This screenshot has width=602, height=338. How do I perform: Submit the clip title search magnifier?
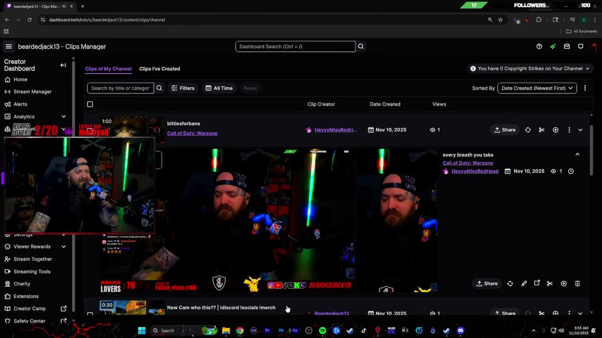(x=159, y=88)
